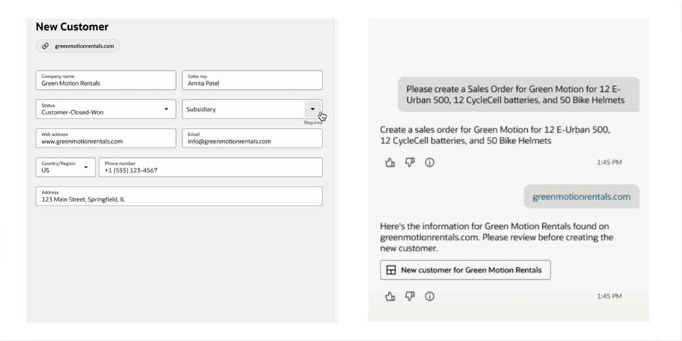Select the Sales rep field with Amita Patel
The width and height of the screenshot is (682, 341).
[252, 80]
